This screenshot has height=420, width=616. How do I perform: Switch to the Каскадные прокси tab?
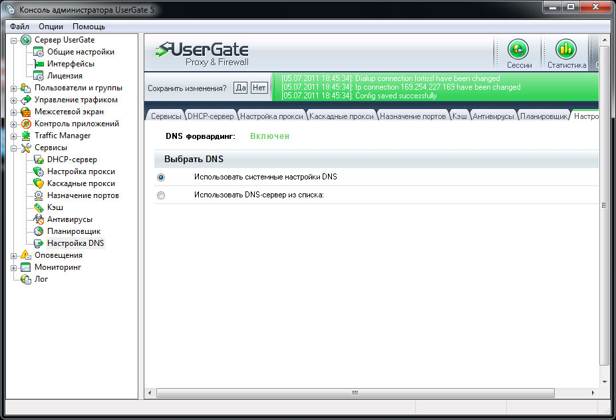(341, 116)
